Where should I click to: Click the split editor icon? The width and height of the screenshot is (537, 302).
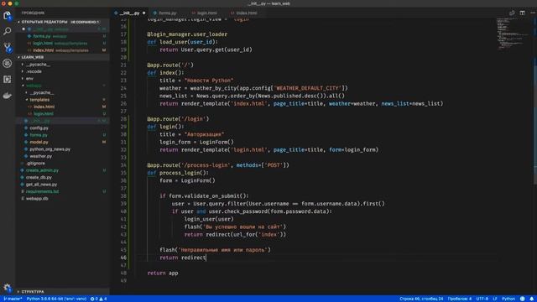pos(522,13)
